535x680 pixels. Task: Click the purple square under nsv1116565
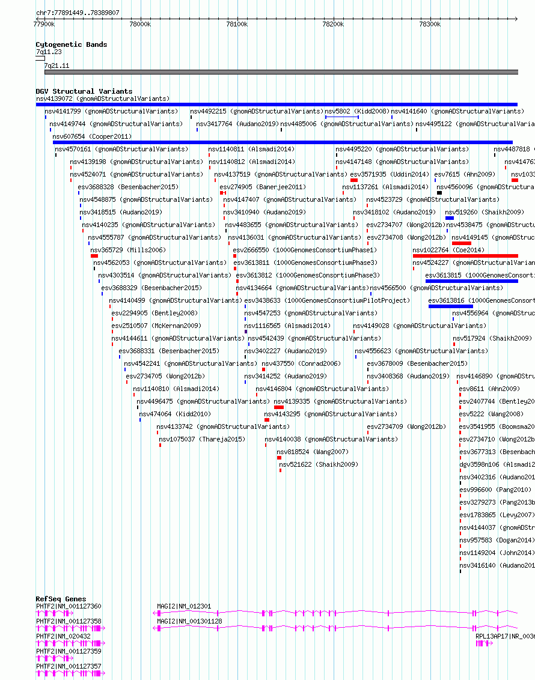tap(246, 332)
